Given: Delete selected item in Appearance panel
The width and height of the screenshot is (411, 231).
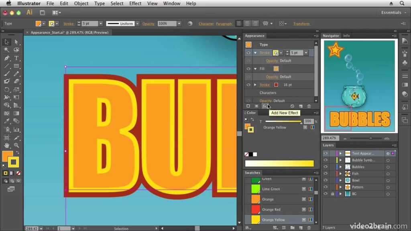Looking at the screenshot, I should 309,106.
